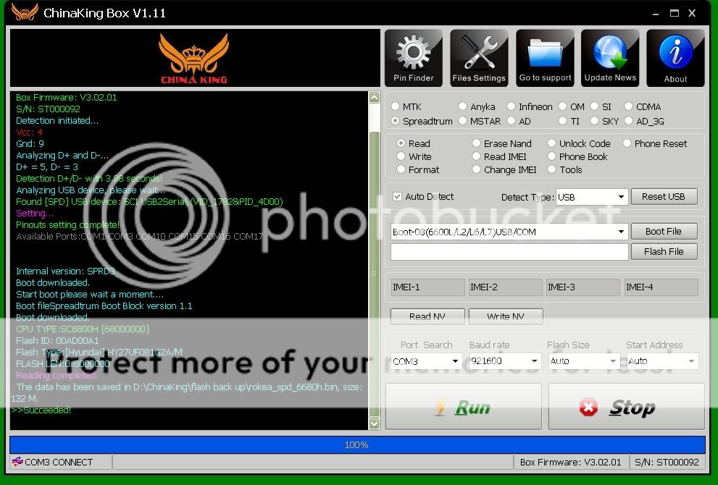Choose the TI platform
Image resolution: width=718 pixels, height=485 pixels.
tap(562, 121)
